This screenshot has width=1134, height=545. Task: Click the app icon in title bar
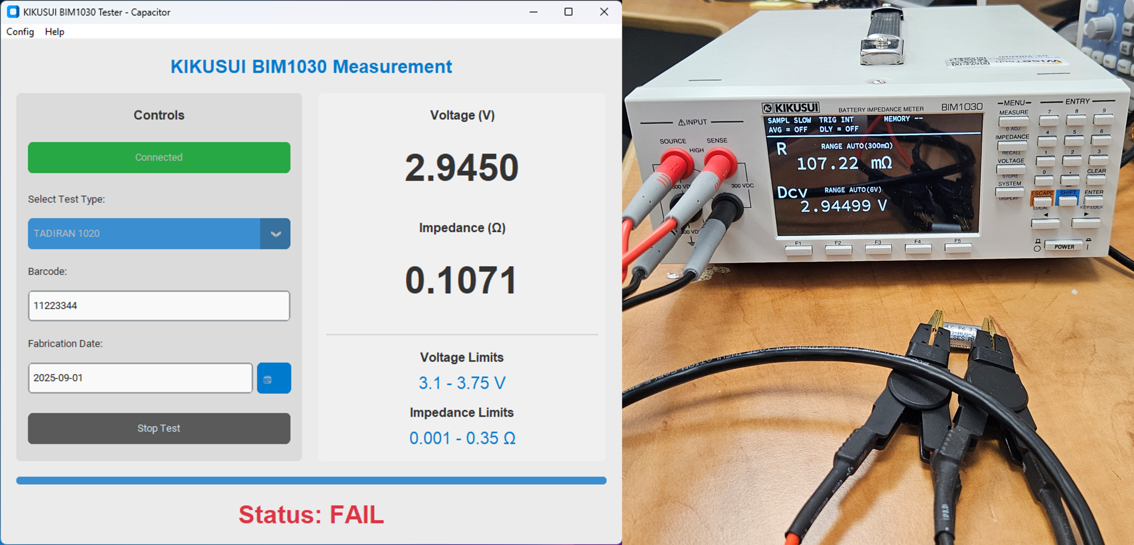tap(13, 12)
